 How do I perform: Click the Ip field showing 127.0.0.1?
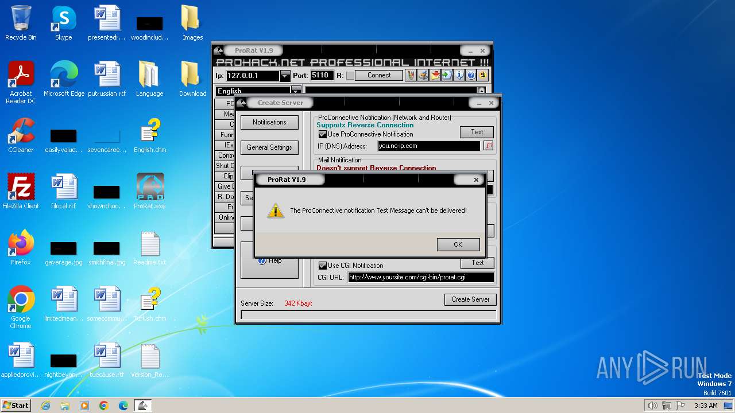[x=253, y=76]
